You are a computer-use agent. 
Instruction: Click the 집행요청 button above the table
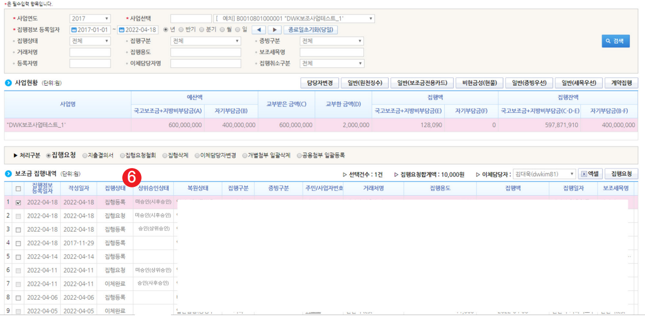click(621, 174)
